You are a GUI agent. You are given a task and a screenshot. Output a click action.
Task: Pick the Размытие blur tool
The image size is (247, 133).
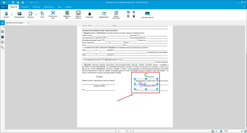click(89, 15)
